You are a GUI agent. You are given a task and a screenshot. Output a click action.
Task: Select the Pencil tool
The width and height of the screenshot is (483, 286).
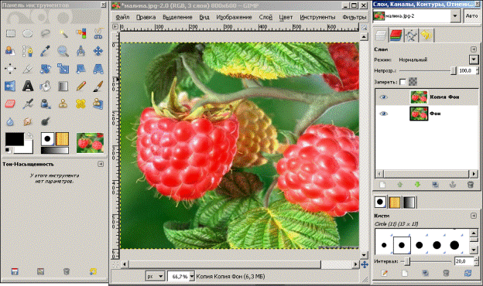pos(80,86)
